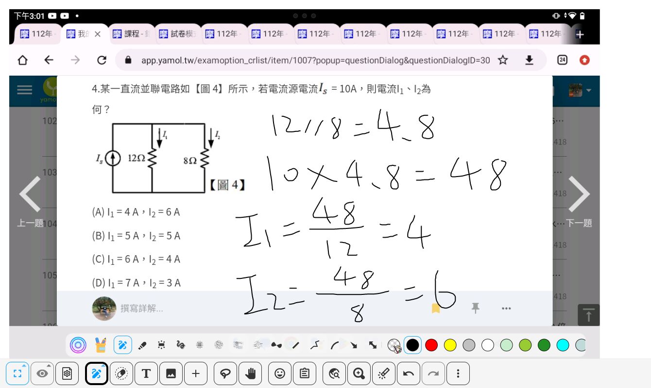
Task: Open the hamburger side menu
Action: tap(24, 90)
